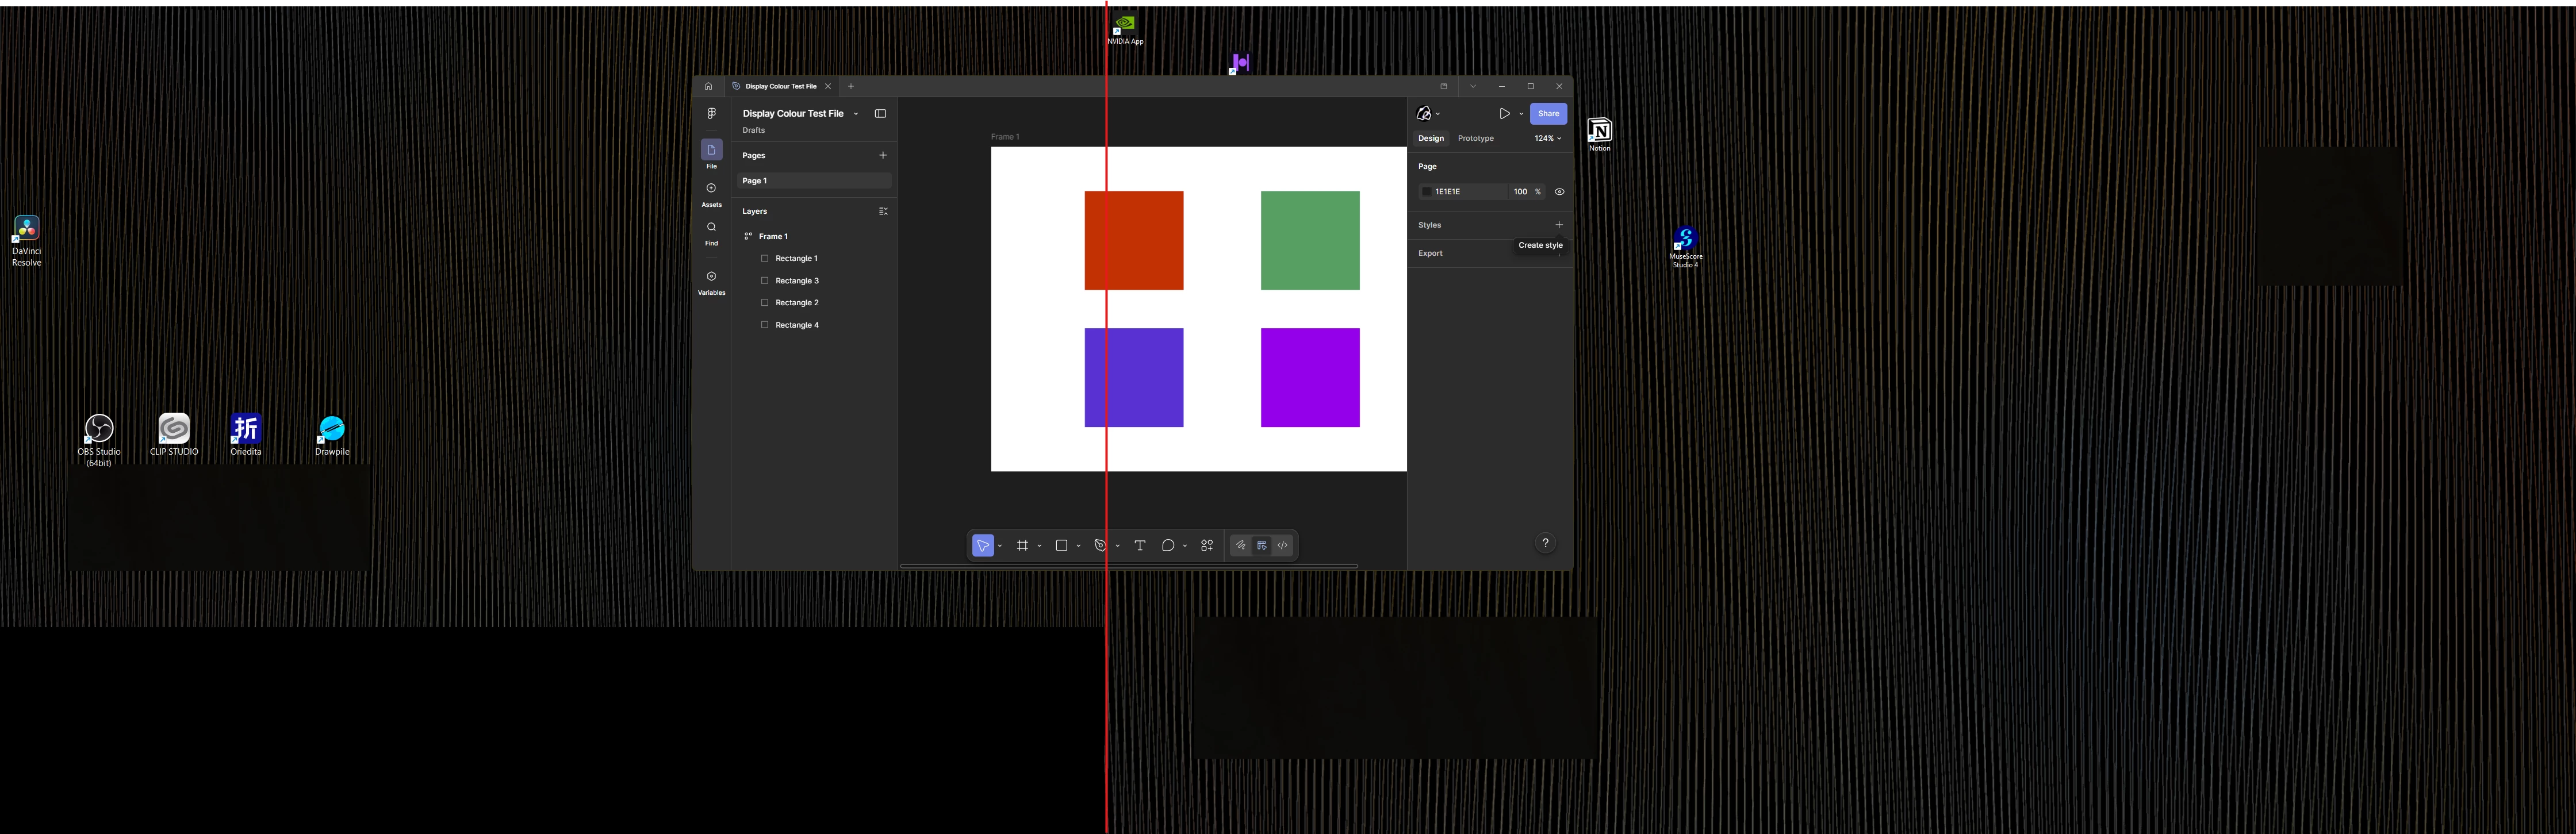This screenshot has height=834, width=2576.
Task: Open the 124% zoom dropdown
Action: pyautogui.click(x=1547, y=138)
